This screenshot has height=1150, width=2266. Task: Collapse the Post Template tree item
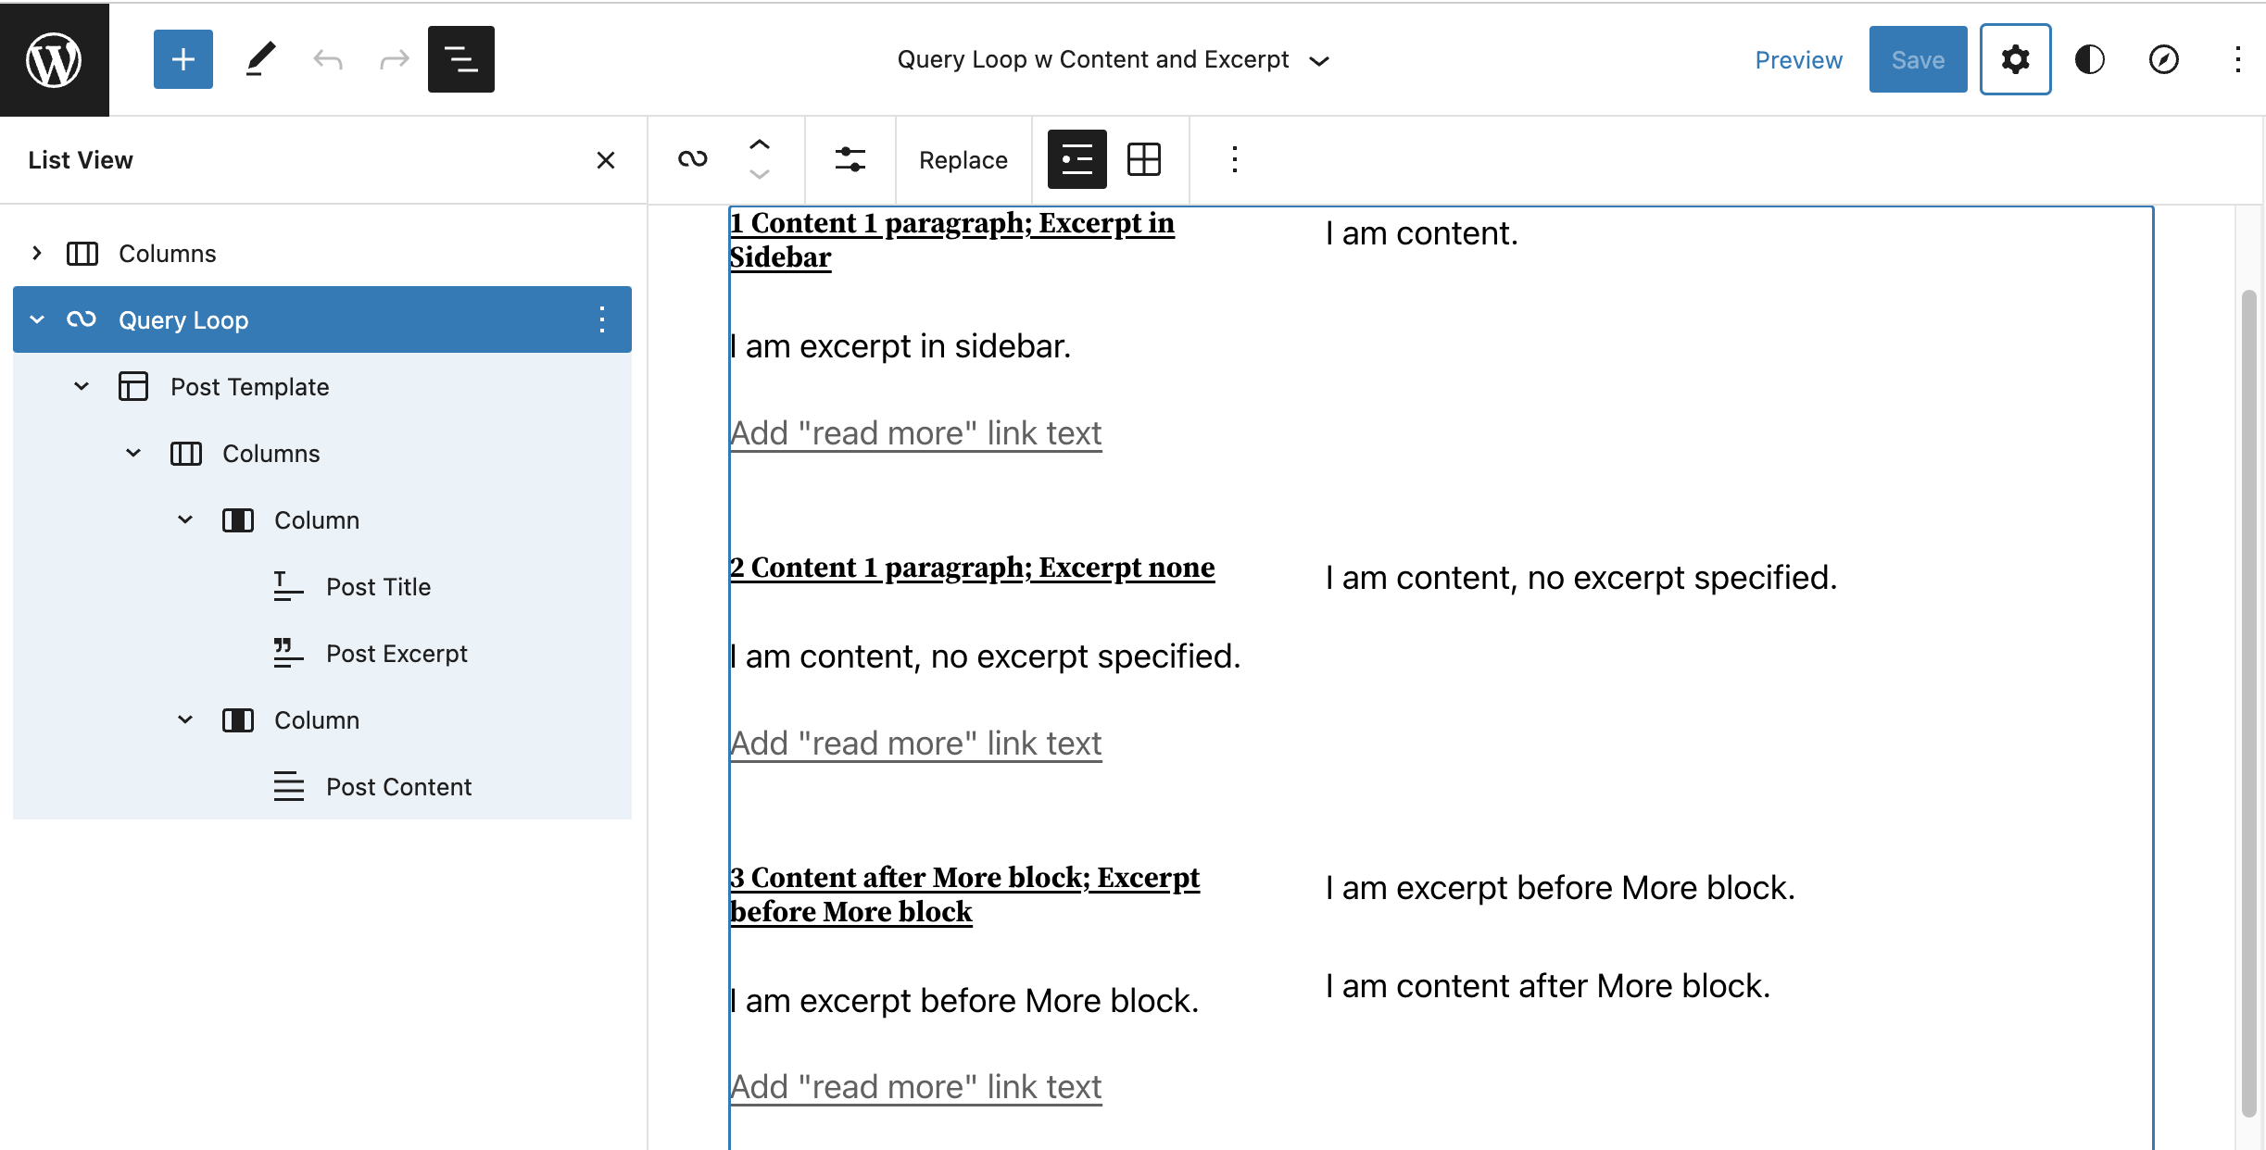(x=80, y=386)
